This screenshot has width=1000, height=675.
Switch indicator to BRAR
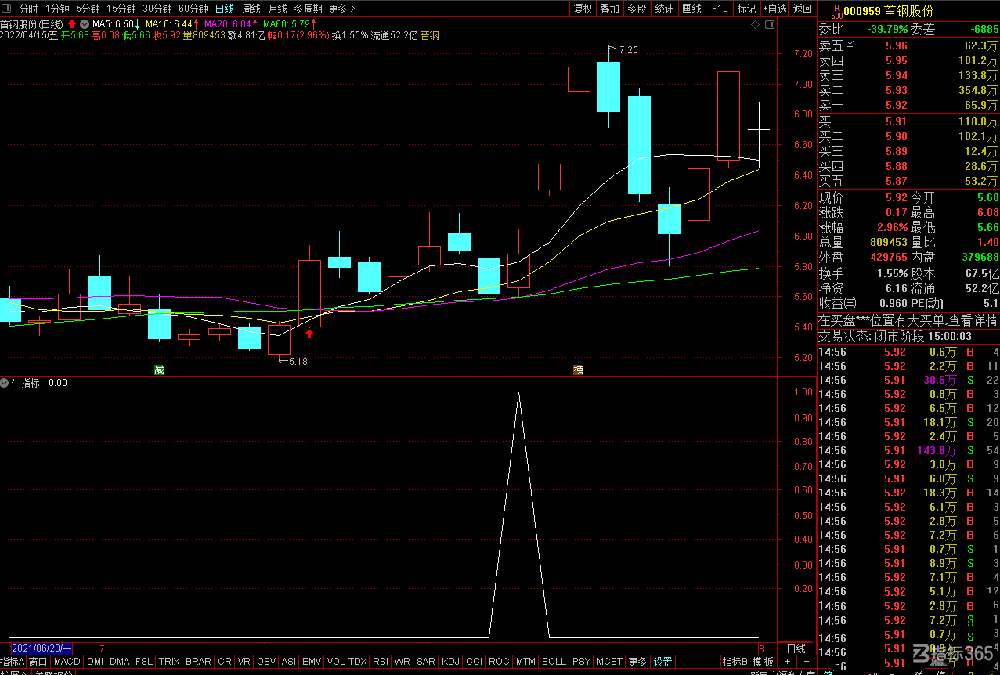[x=198, y=662]
